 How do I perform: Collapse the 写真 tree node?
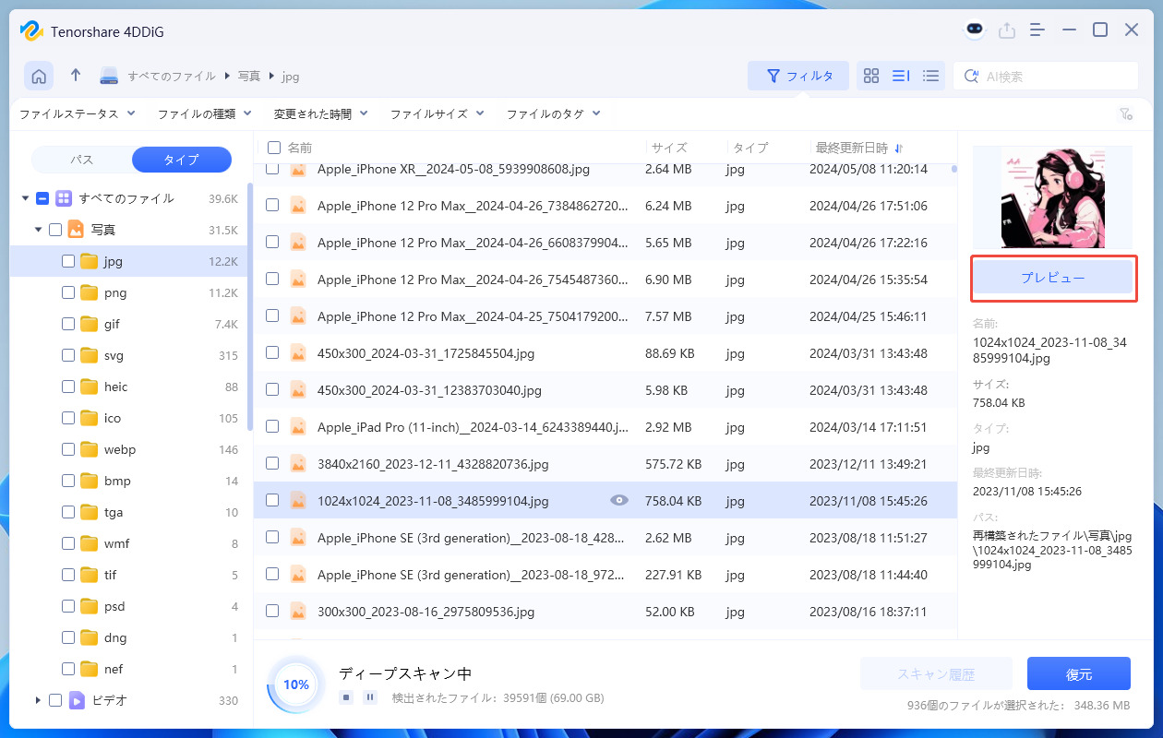pyautogui.click(x=38, y=230)
